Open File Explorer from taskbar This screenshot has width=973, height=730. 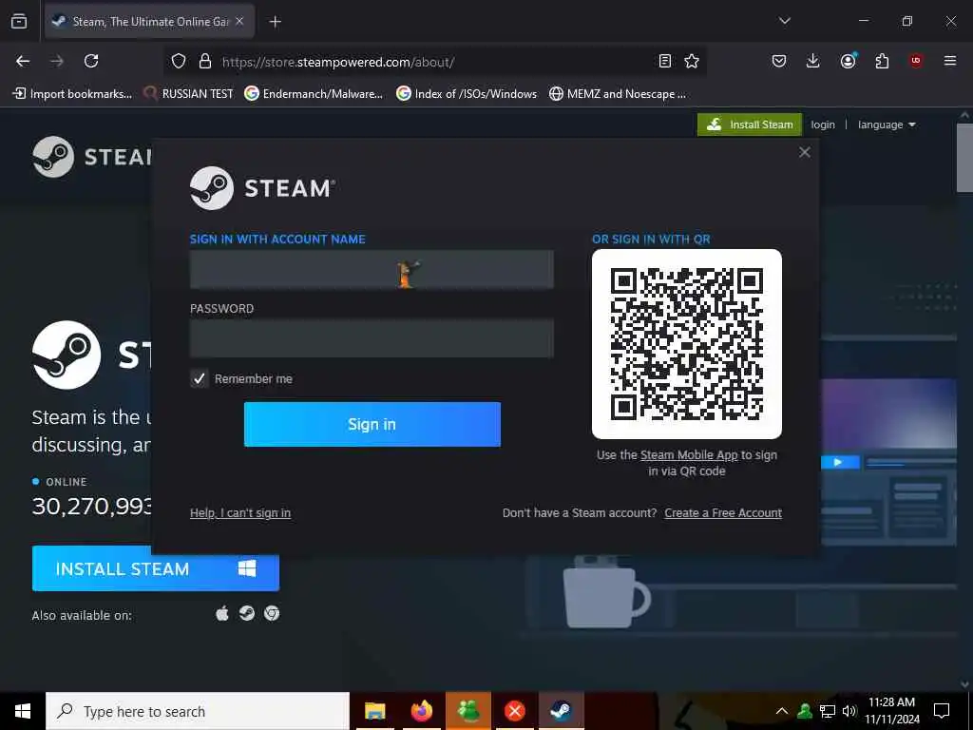point(374,711)
